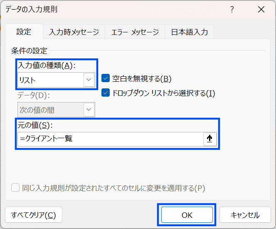Click the リスト value in type combo box
This screenshot has height=229, width=276.
pos(50,80)
